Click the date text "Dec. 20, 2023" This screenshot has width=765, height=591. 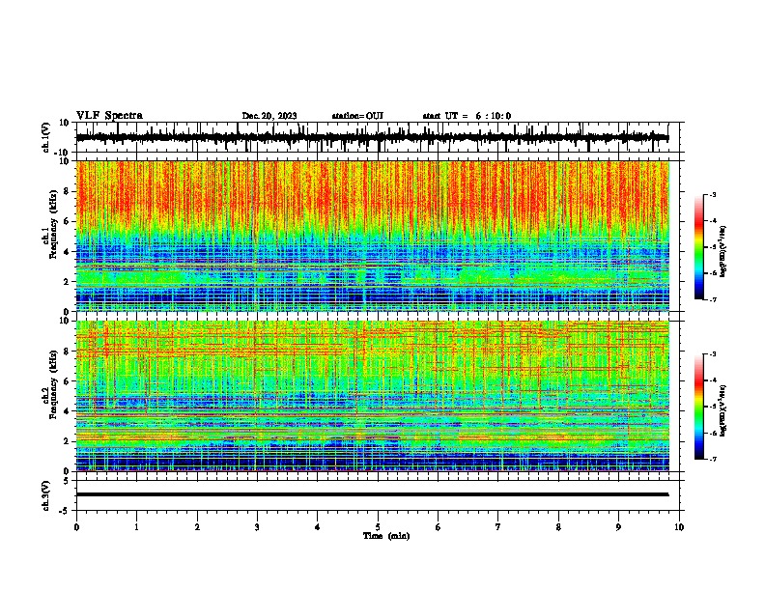point(269,116)
